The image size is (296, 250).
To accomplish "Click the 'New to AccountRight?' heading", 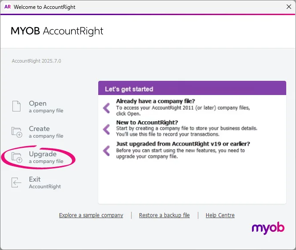I will [147, 123].
